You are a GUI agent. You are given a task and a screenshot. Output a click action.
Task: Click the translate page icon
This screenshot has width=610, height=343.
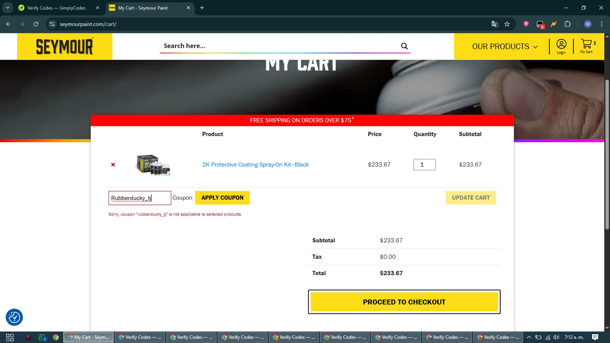(495, 24)
